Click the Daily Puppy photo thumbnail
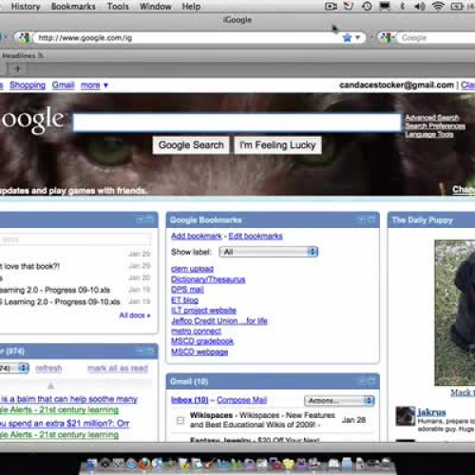Viewport: 475px width, 475px height. (x=455, y=313)
